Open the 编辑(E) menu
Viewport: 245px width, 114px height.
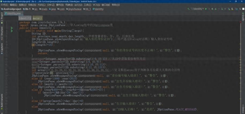14,5
